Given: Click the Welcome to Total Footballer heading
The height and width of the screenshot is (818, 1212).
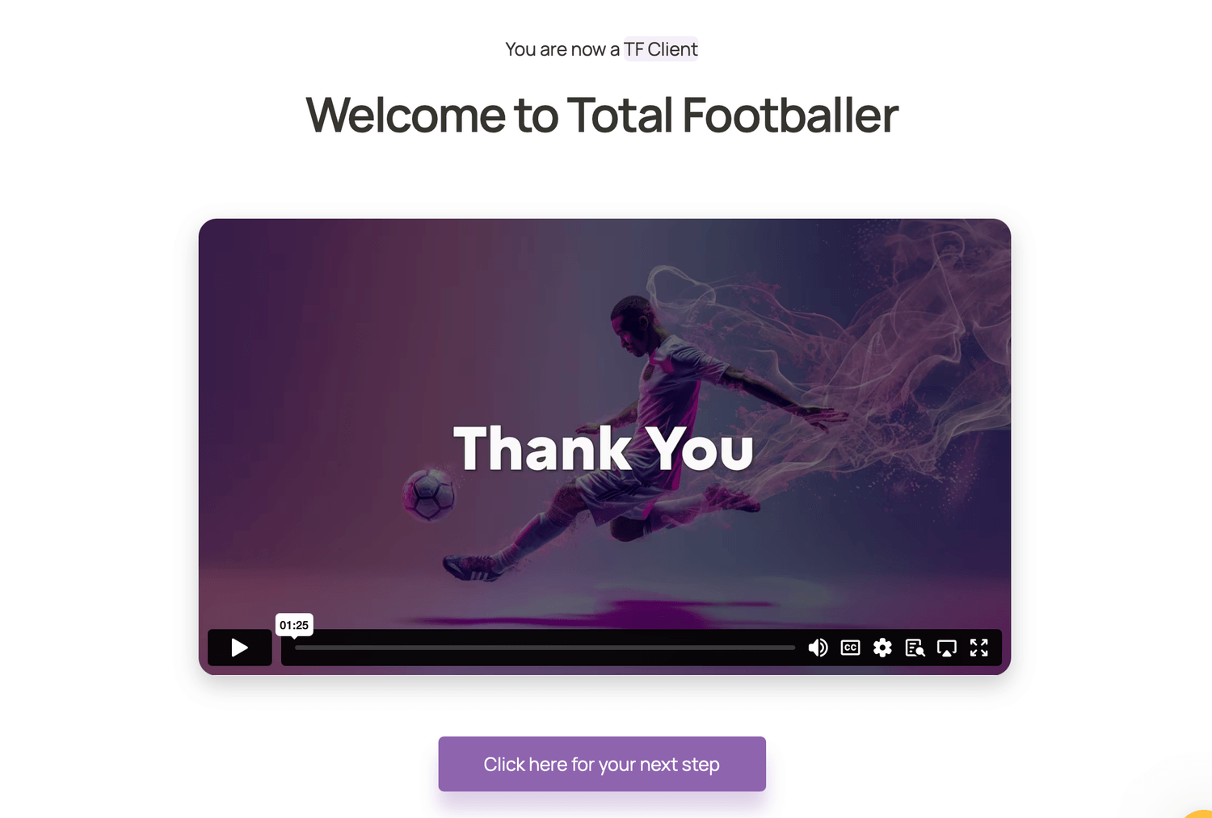Looking at the screenshot, I should pyautogui.click(x=602, y=115).
